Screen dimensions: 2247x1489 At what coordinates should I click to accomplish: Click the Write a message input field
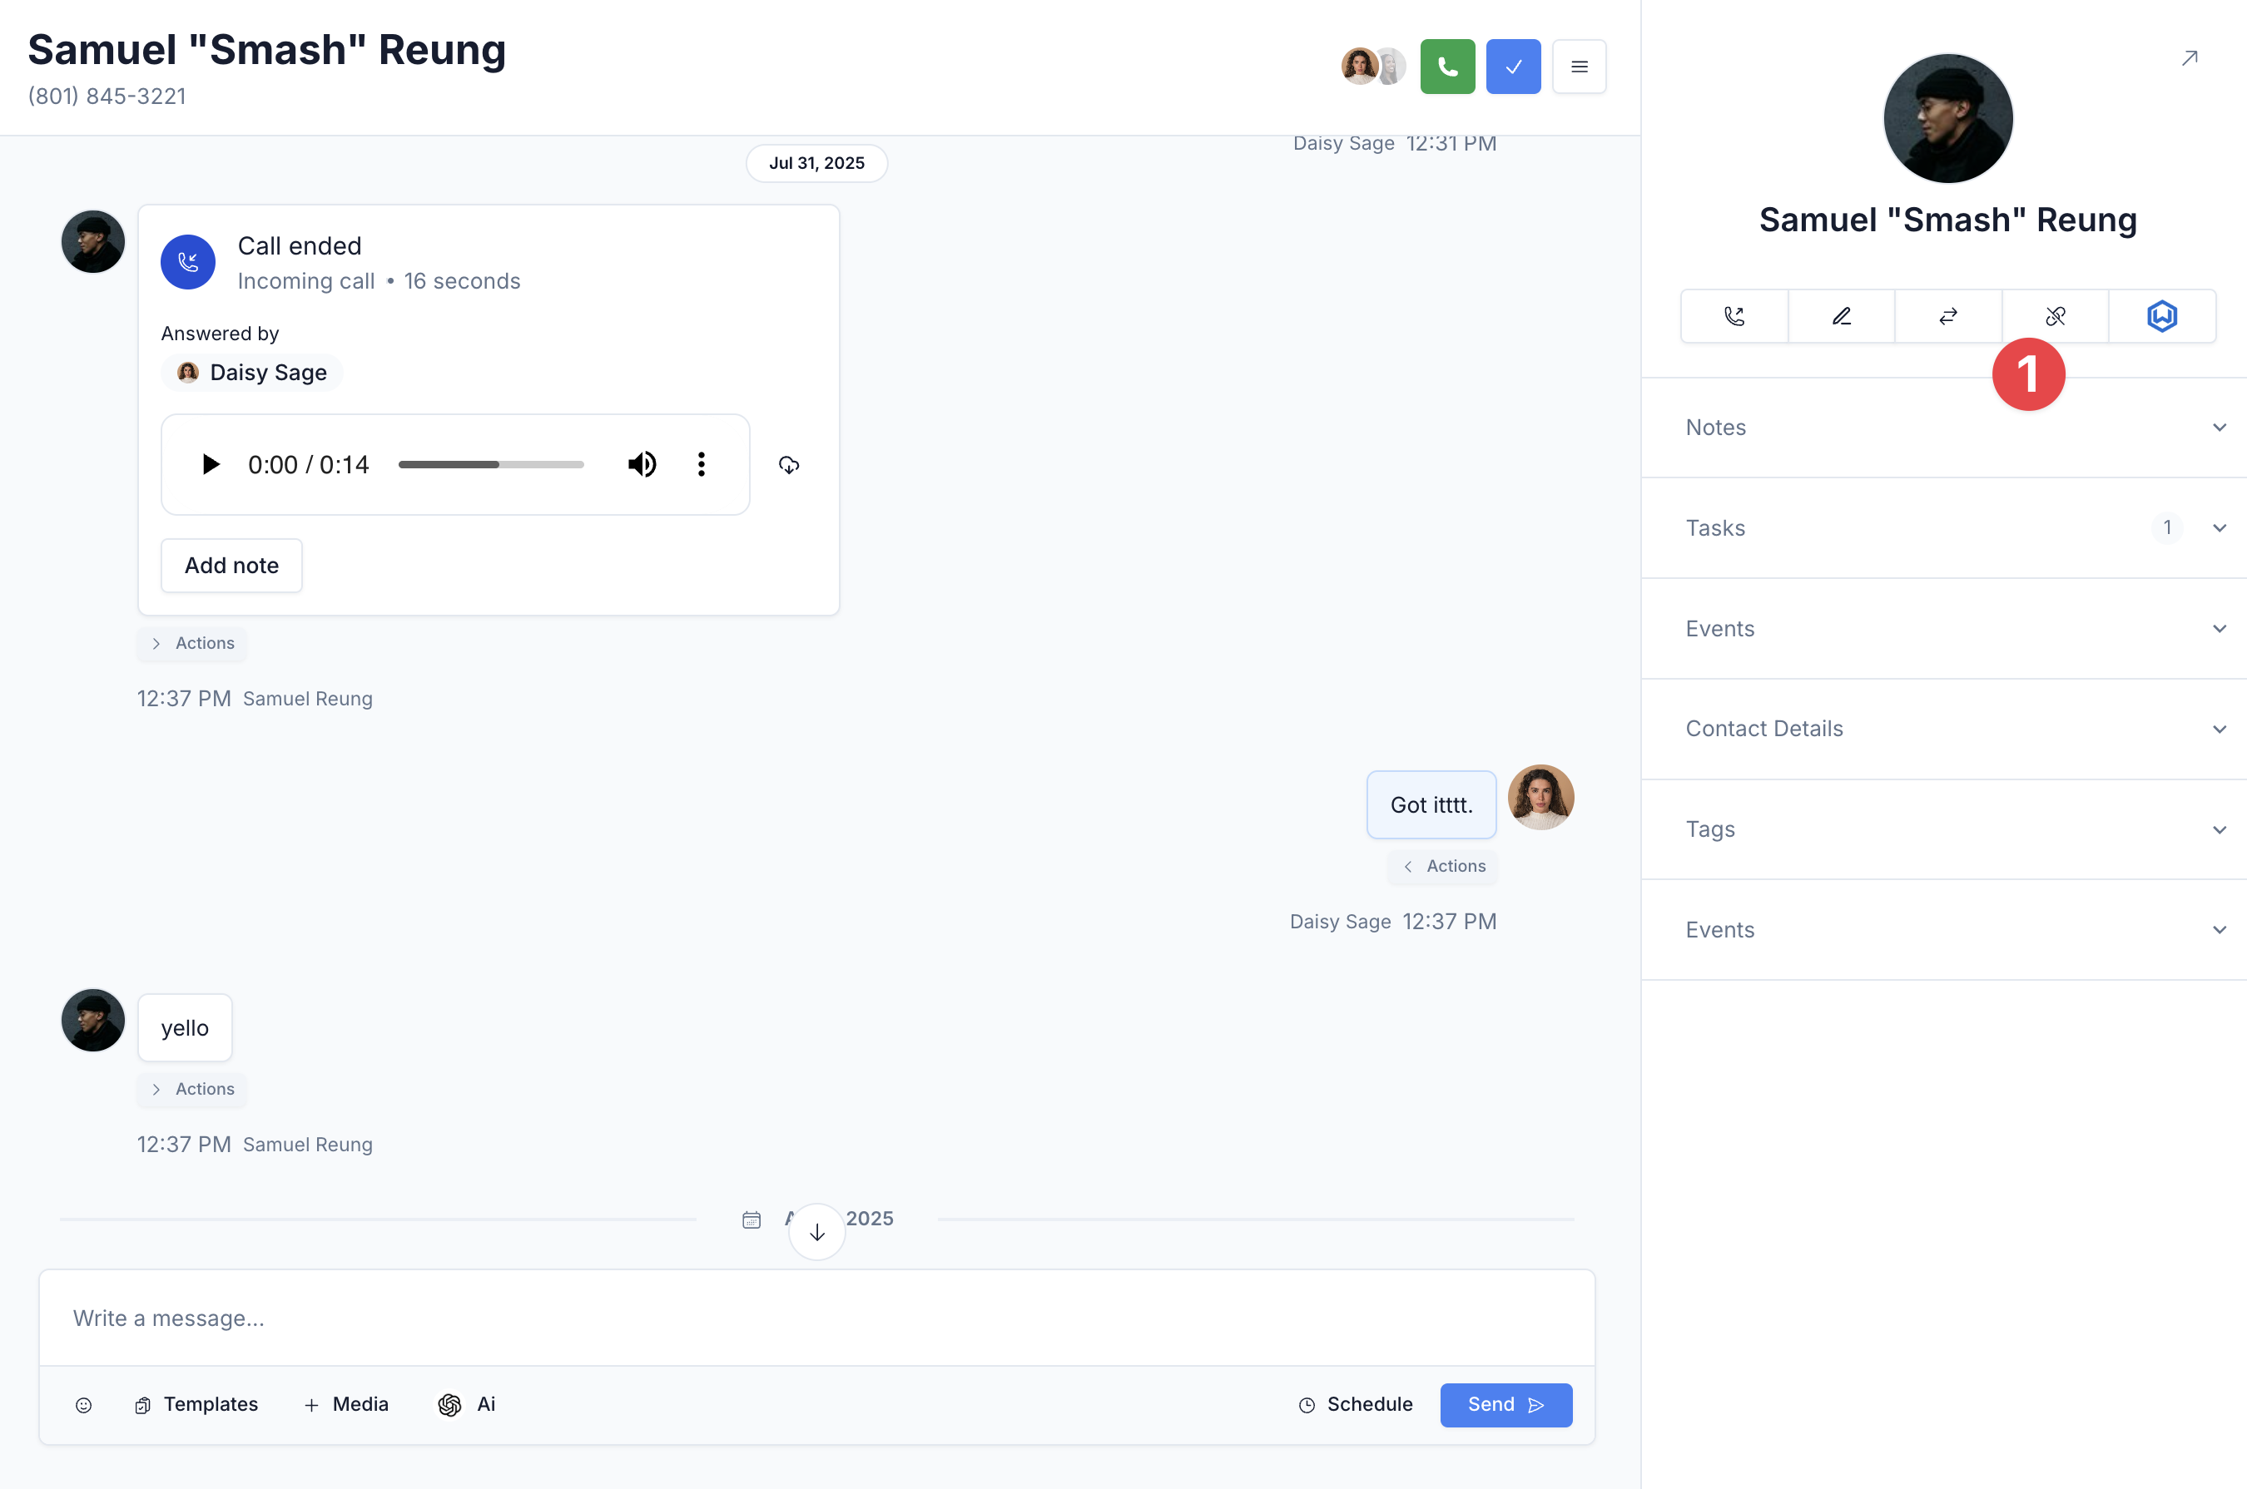click(816, 1318)
